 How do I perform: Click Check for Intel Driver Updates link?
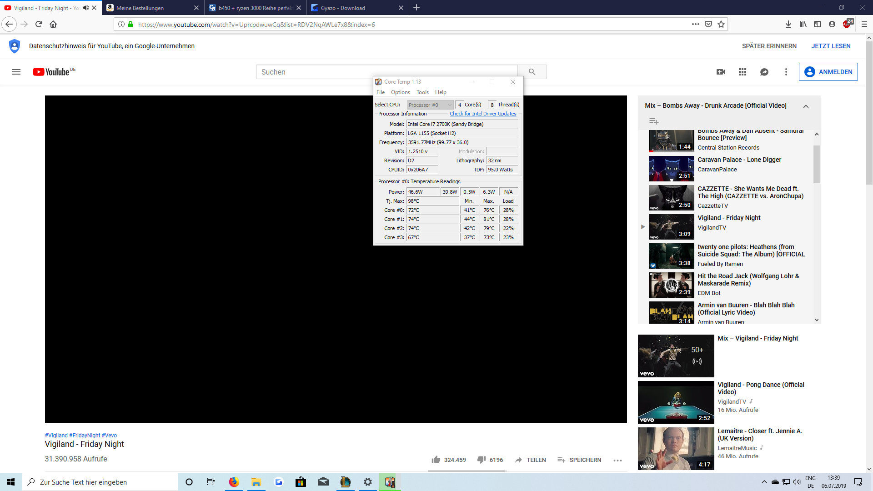click(x=483, y=114)
